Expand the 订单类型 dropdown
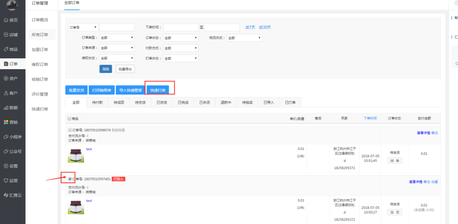The image size is (458, 224). [x=117, y=38]
